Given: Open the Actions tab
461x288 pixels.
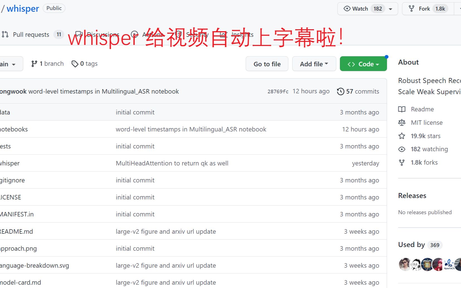Looking at the screenshot, I should point(147,35).
